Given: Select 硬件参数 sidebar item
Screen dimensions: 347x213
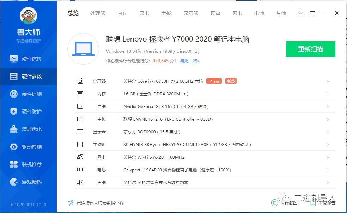Looking at the screenshot, I should point(28,76).
